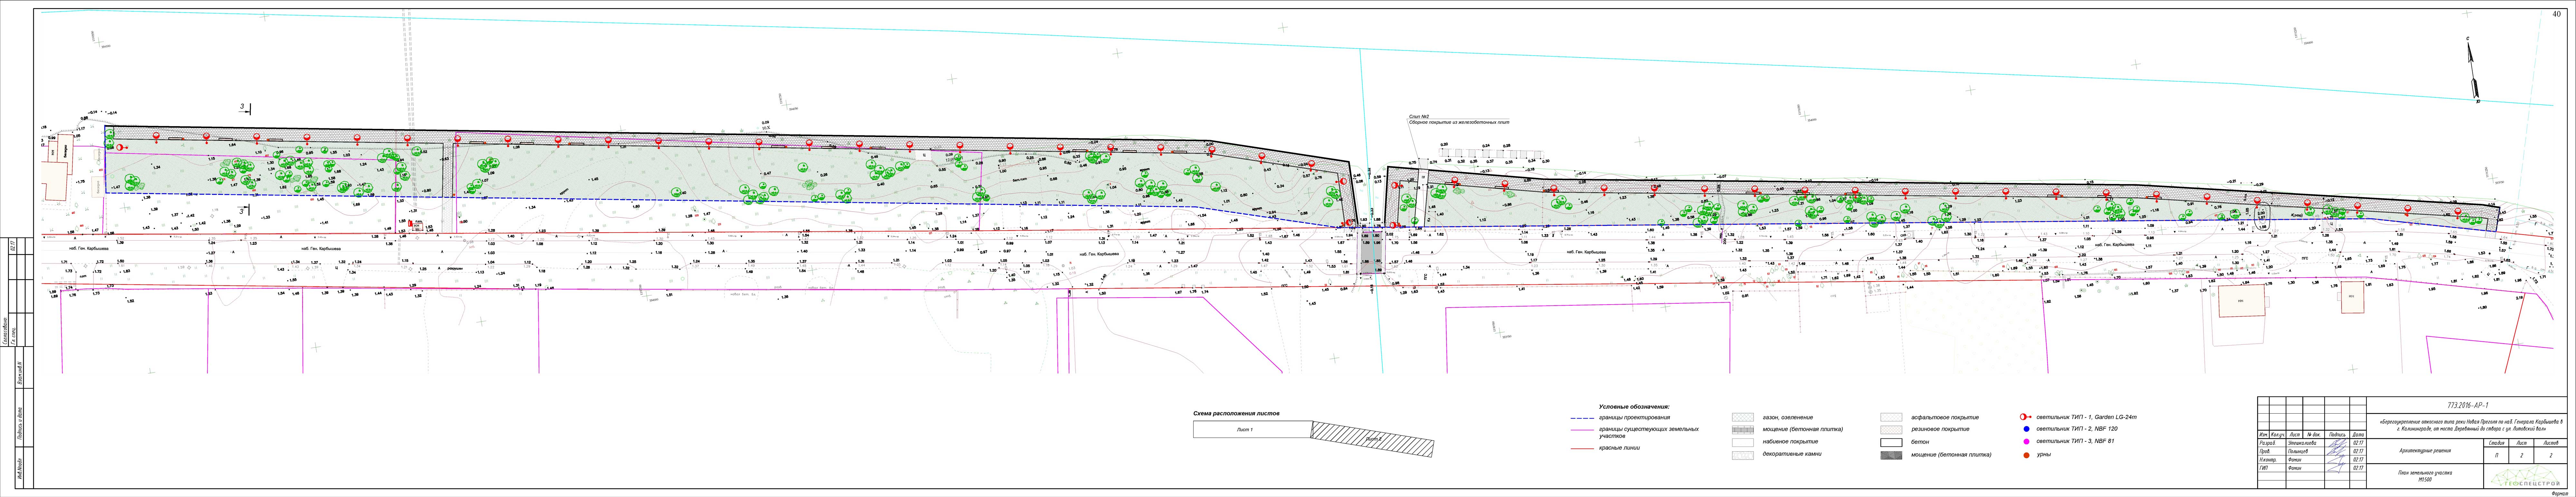Click the decorative stones hatch swatch
The height and width of the screenshot is (497, 2576).
[1743, 455]
